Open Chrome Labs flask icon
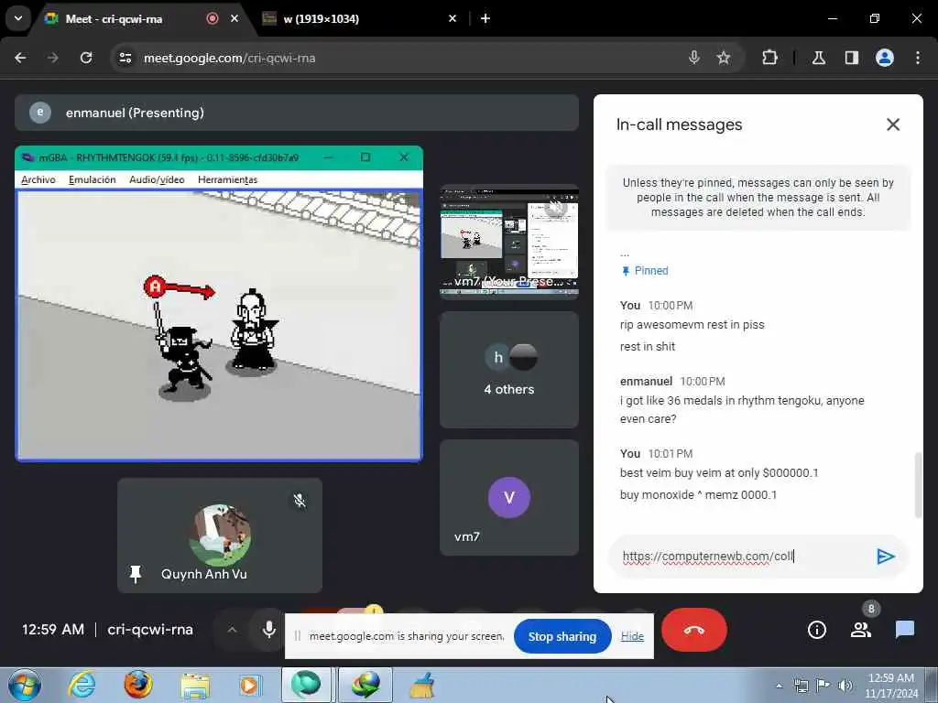This screenshot has height=703, width=938. pos(818,58)
